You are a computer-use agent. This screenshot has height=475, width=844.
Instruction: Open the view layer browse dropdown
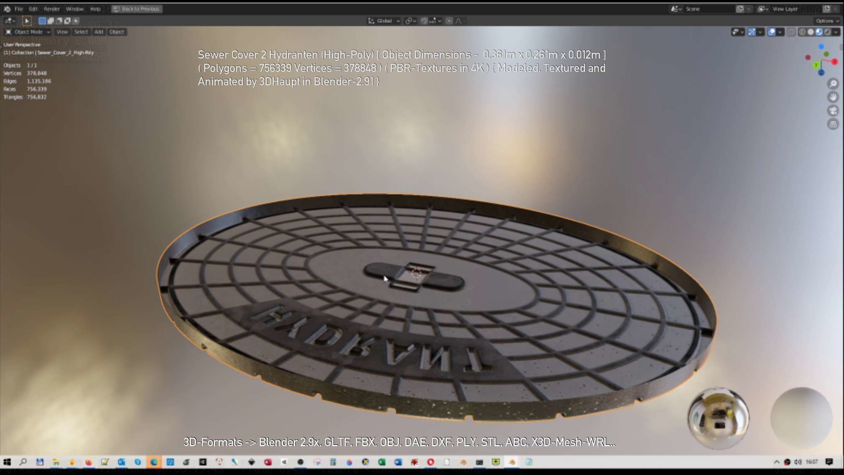tap(763, 9)
